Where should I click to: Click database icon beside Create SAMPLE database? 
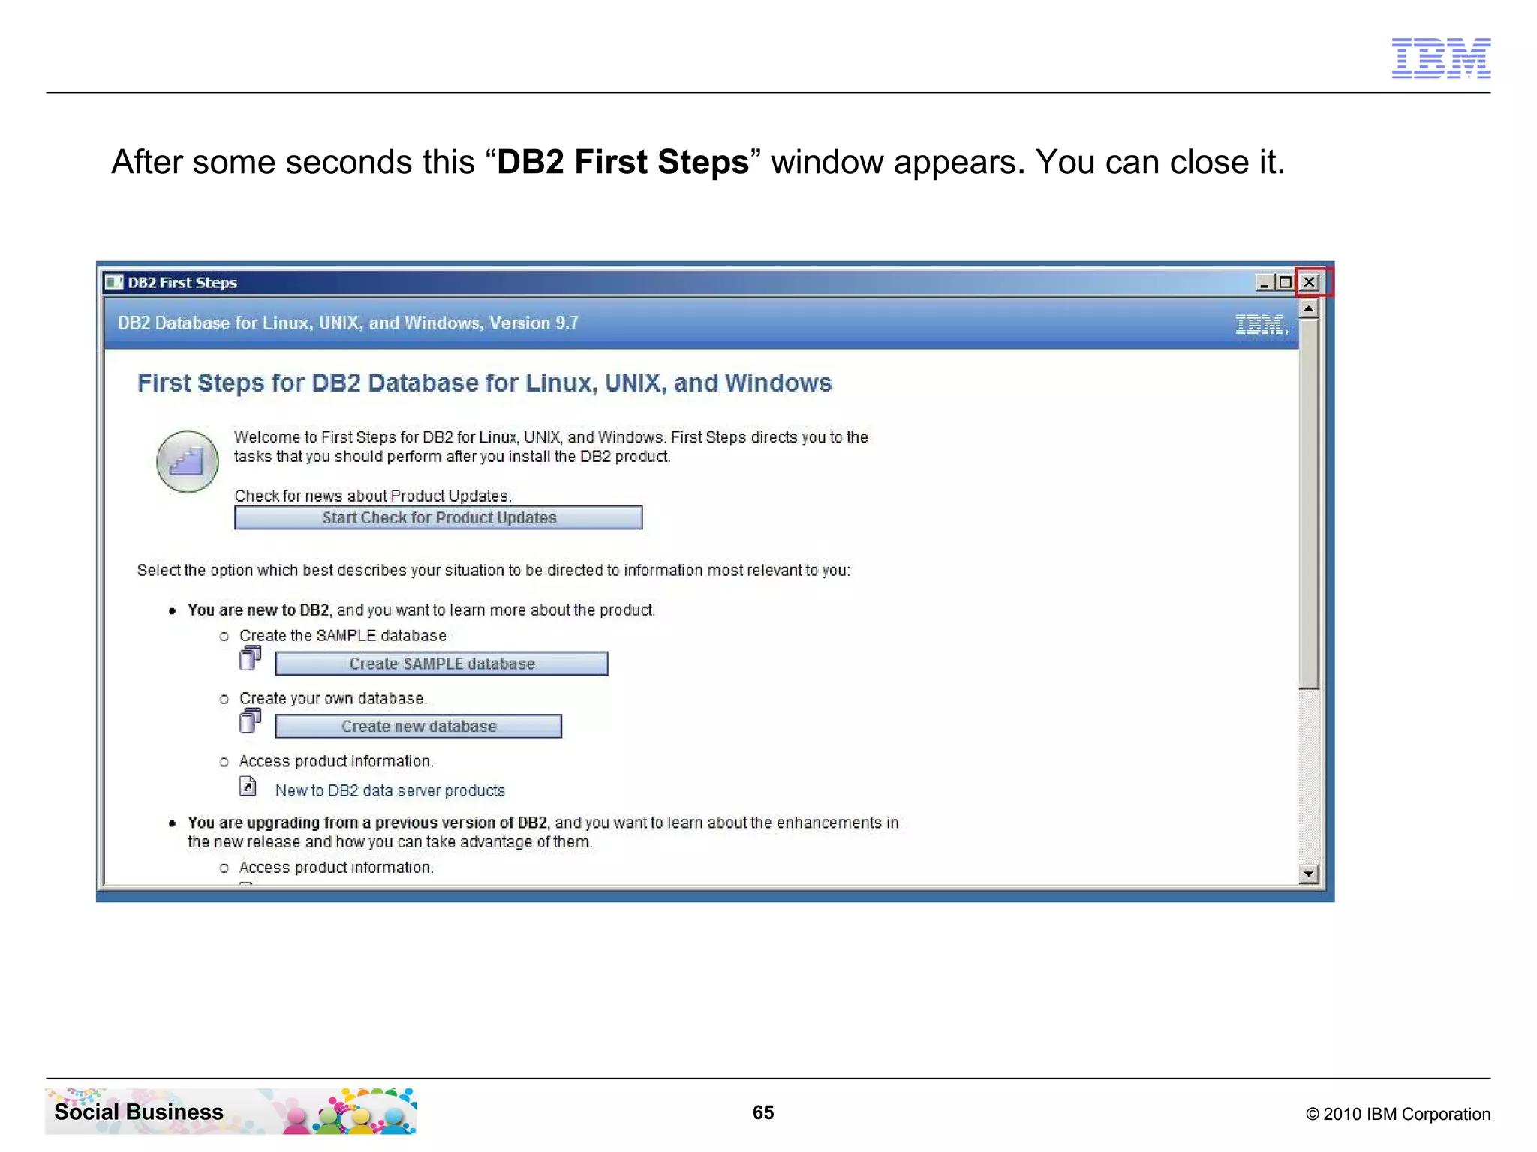250,658
